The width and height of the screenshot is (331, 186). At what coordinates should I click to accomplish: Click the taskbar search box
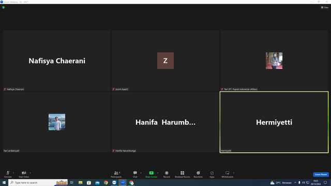(38, 182)
